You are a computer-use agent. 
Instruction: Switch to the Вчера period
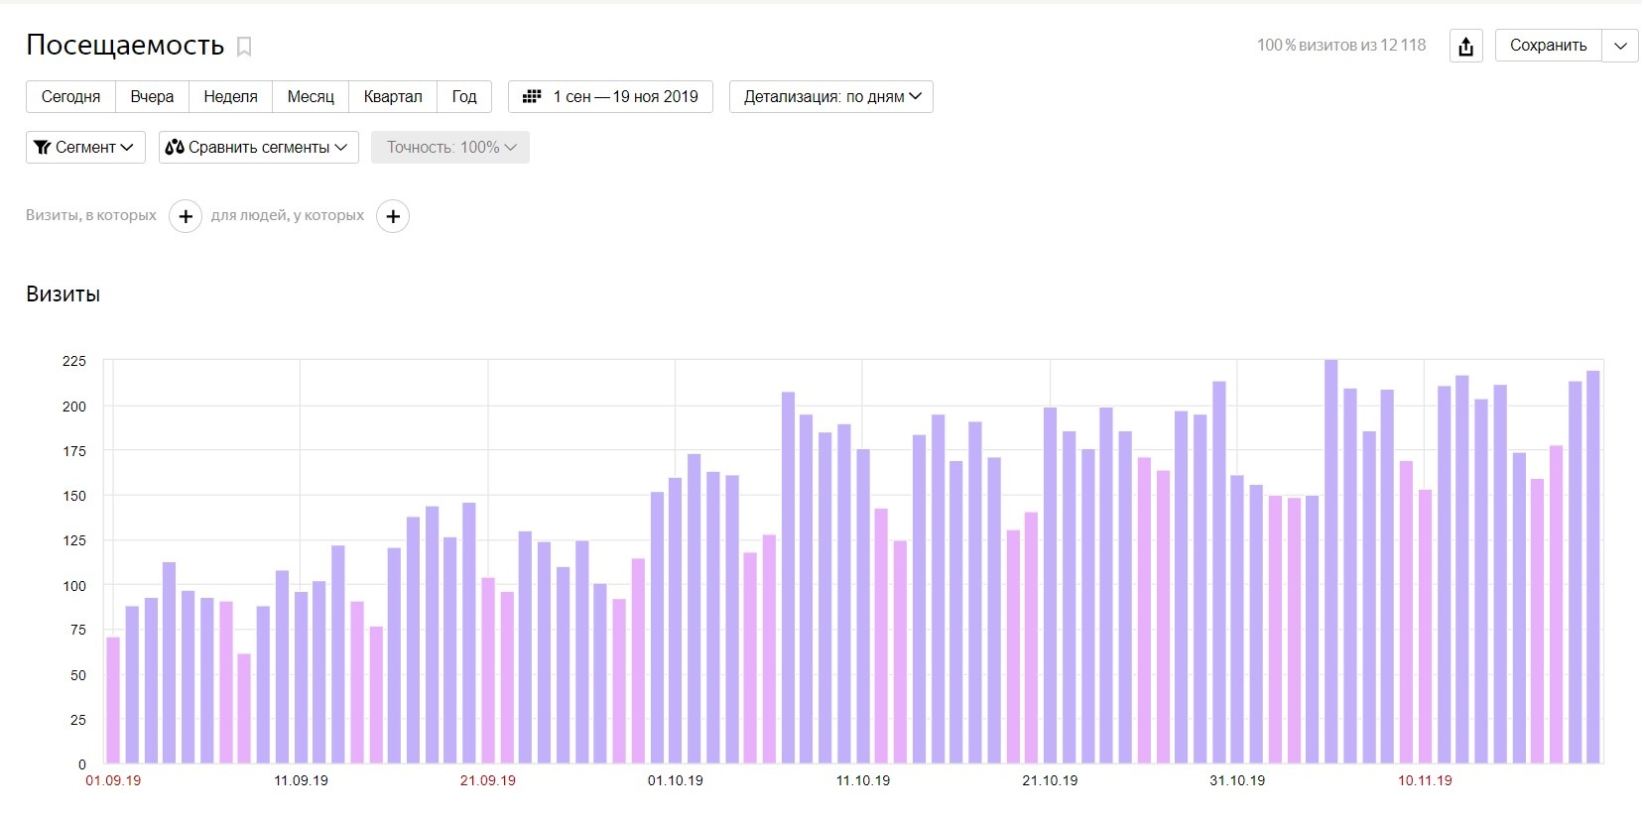coord(152,96)
